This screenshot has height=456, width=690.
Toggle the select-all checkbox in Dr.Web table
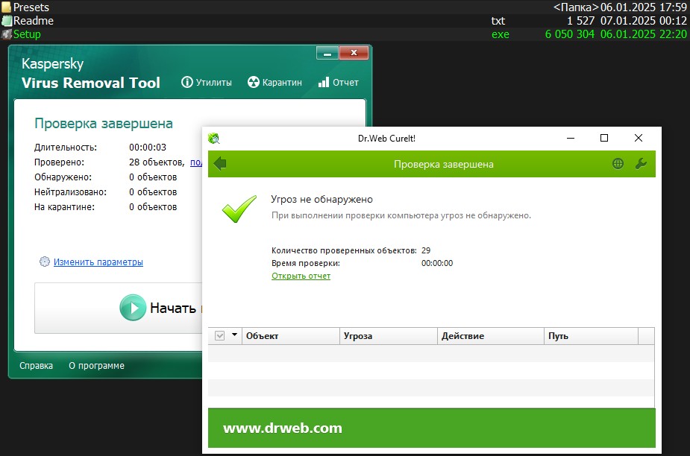[x=219, y=336]
